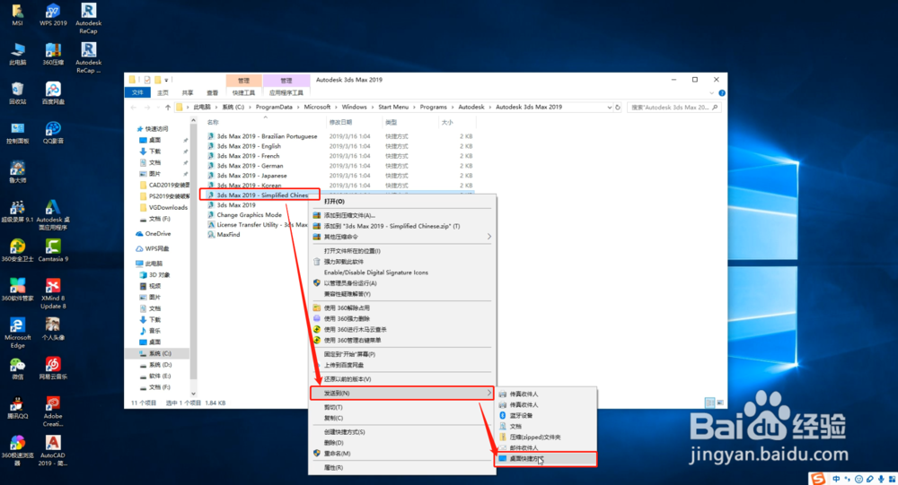Select the 微信 desktop icon
This screenshot has width=898, height=485.
[17, 368]
